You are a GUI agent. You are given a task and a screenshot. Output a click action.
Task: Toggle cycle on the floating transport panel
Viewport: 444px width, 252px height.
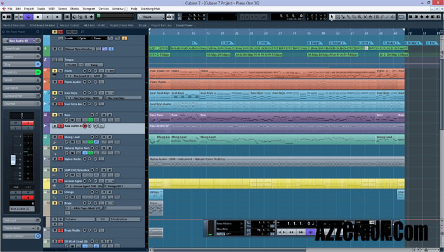point(311,232)
